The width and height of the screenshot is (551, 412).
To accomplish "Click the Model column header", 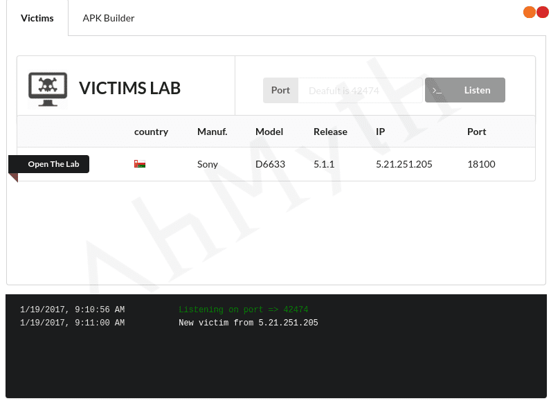I will pos(269,132).
